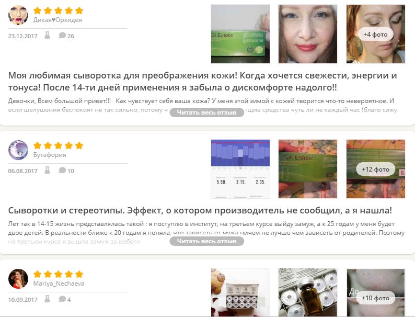415x317 pixels.
Task: Open review title Сыворотки и стереотипы
Action: point(200,210)
